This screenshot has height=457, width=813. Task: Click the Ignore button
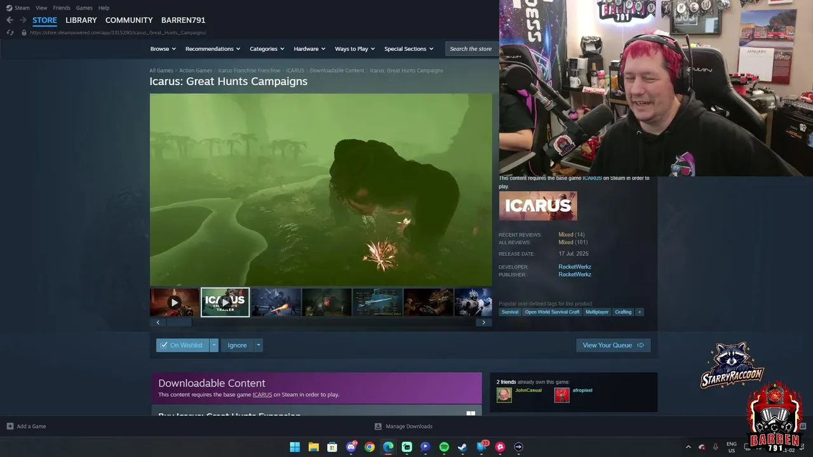click(237, 345)
